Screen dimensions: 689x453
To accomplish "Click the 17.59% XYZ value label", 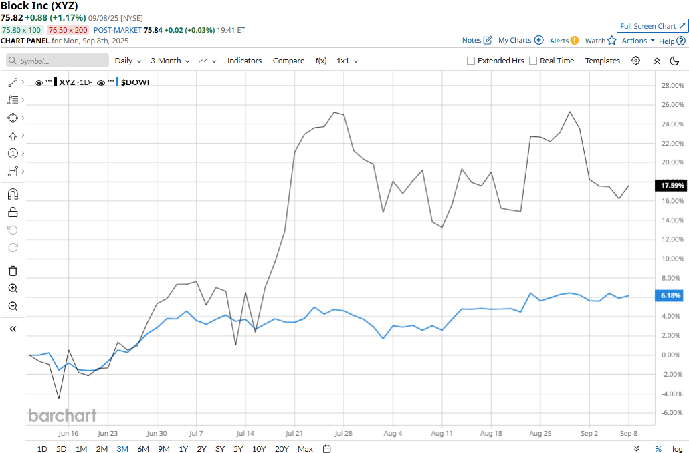I will [670, 186].
